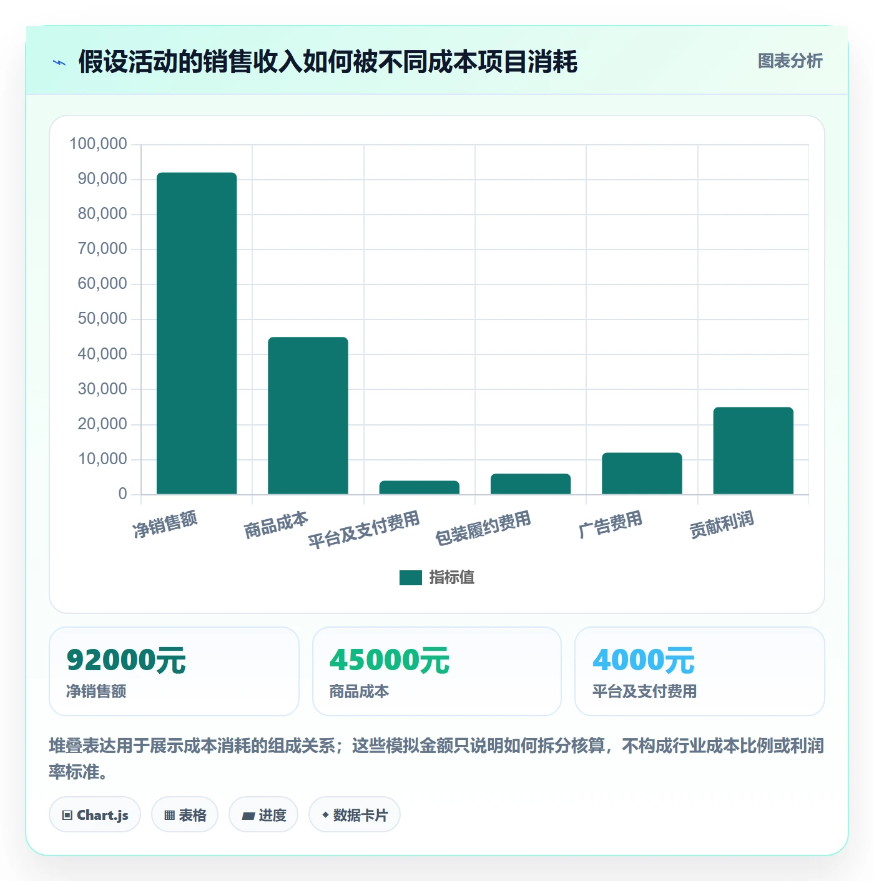Click the x-axis label 广告费用

tap(611, 525)
